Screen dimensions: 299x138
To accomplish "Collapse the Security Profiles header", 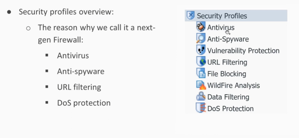I will click(222, 16).
